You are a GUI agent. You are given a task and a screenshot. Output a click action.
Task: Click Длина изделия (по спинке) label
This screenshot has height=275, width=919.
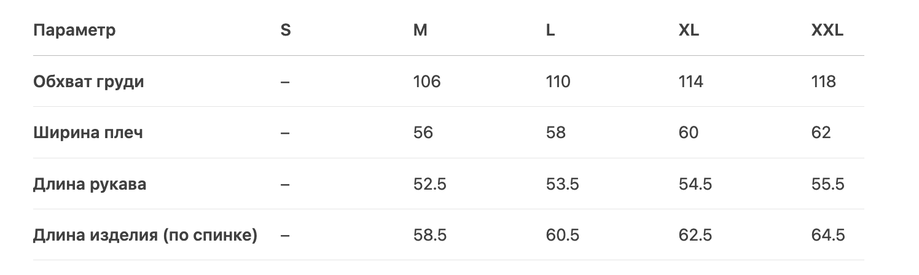click(145, 235)
